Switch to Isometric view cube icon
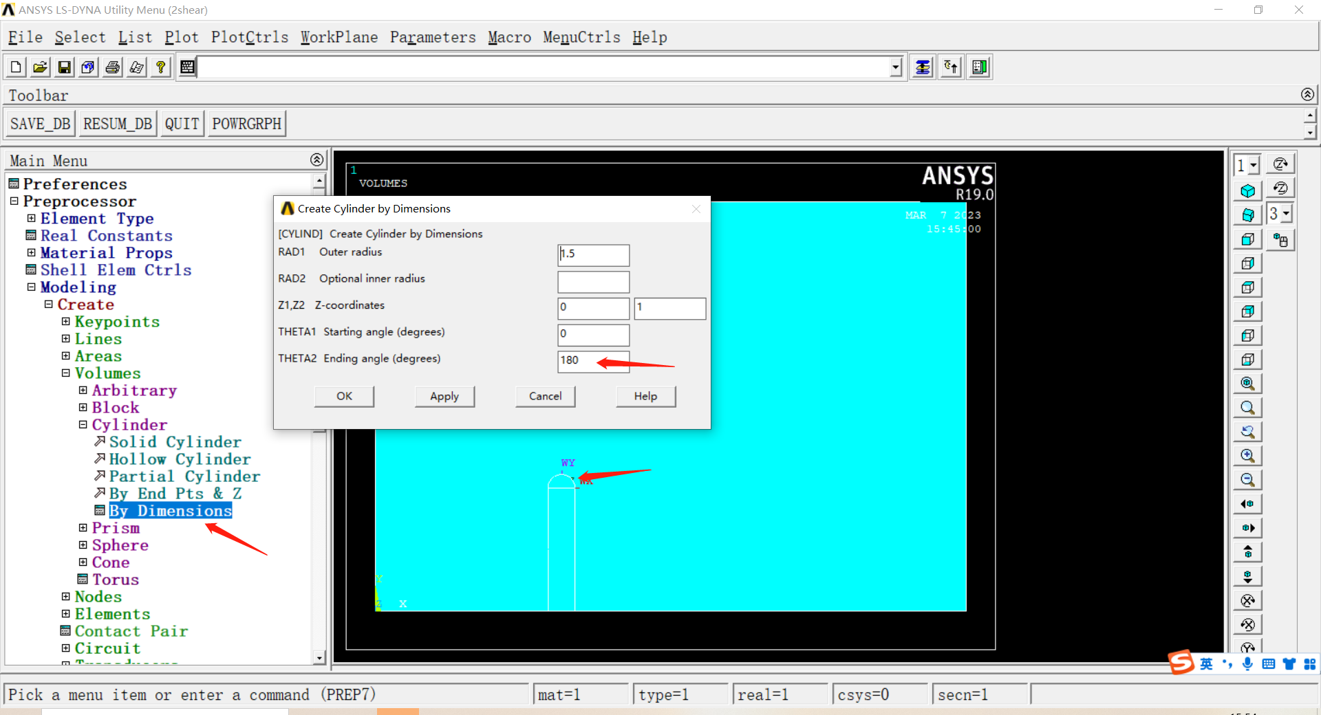This screenshot has height=715, width=1321. (x=1247, y=190)
